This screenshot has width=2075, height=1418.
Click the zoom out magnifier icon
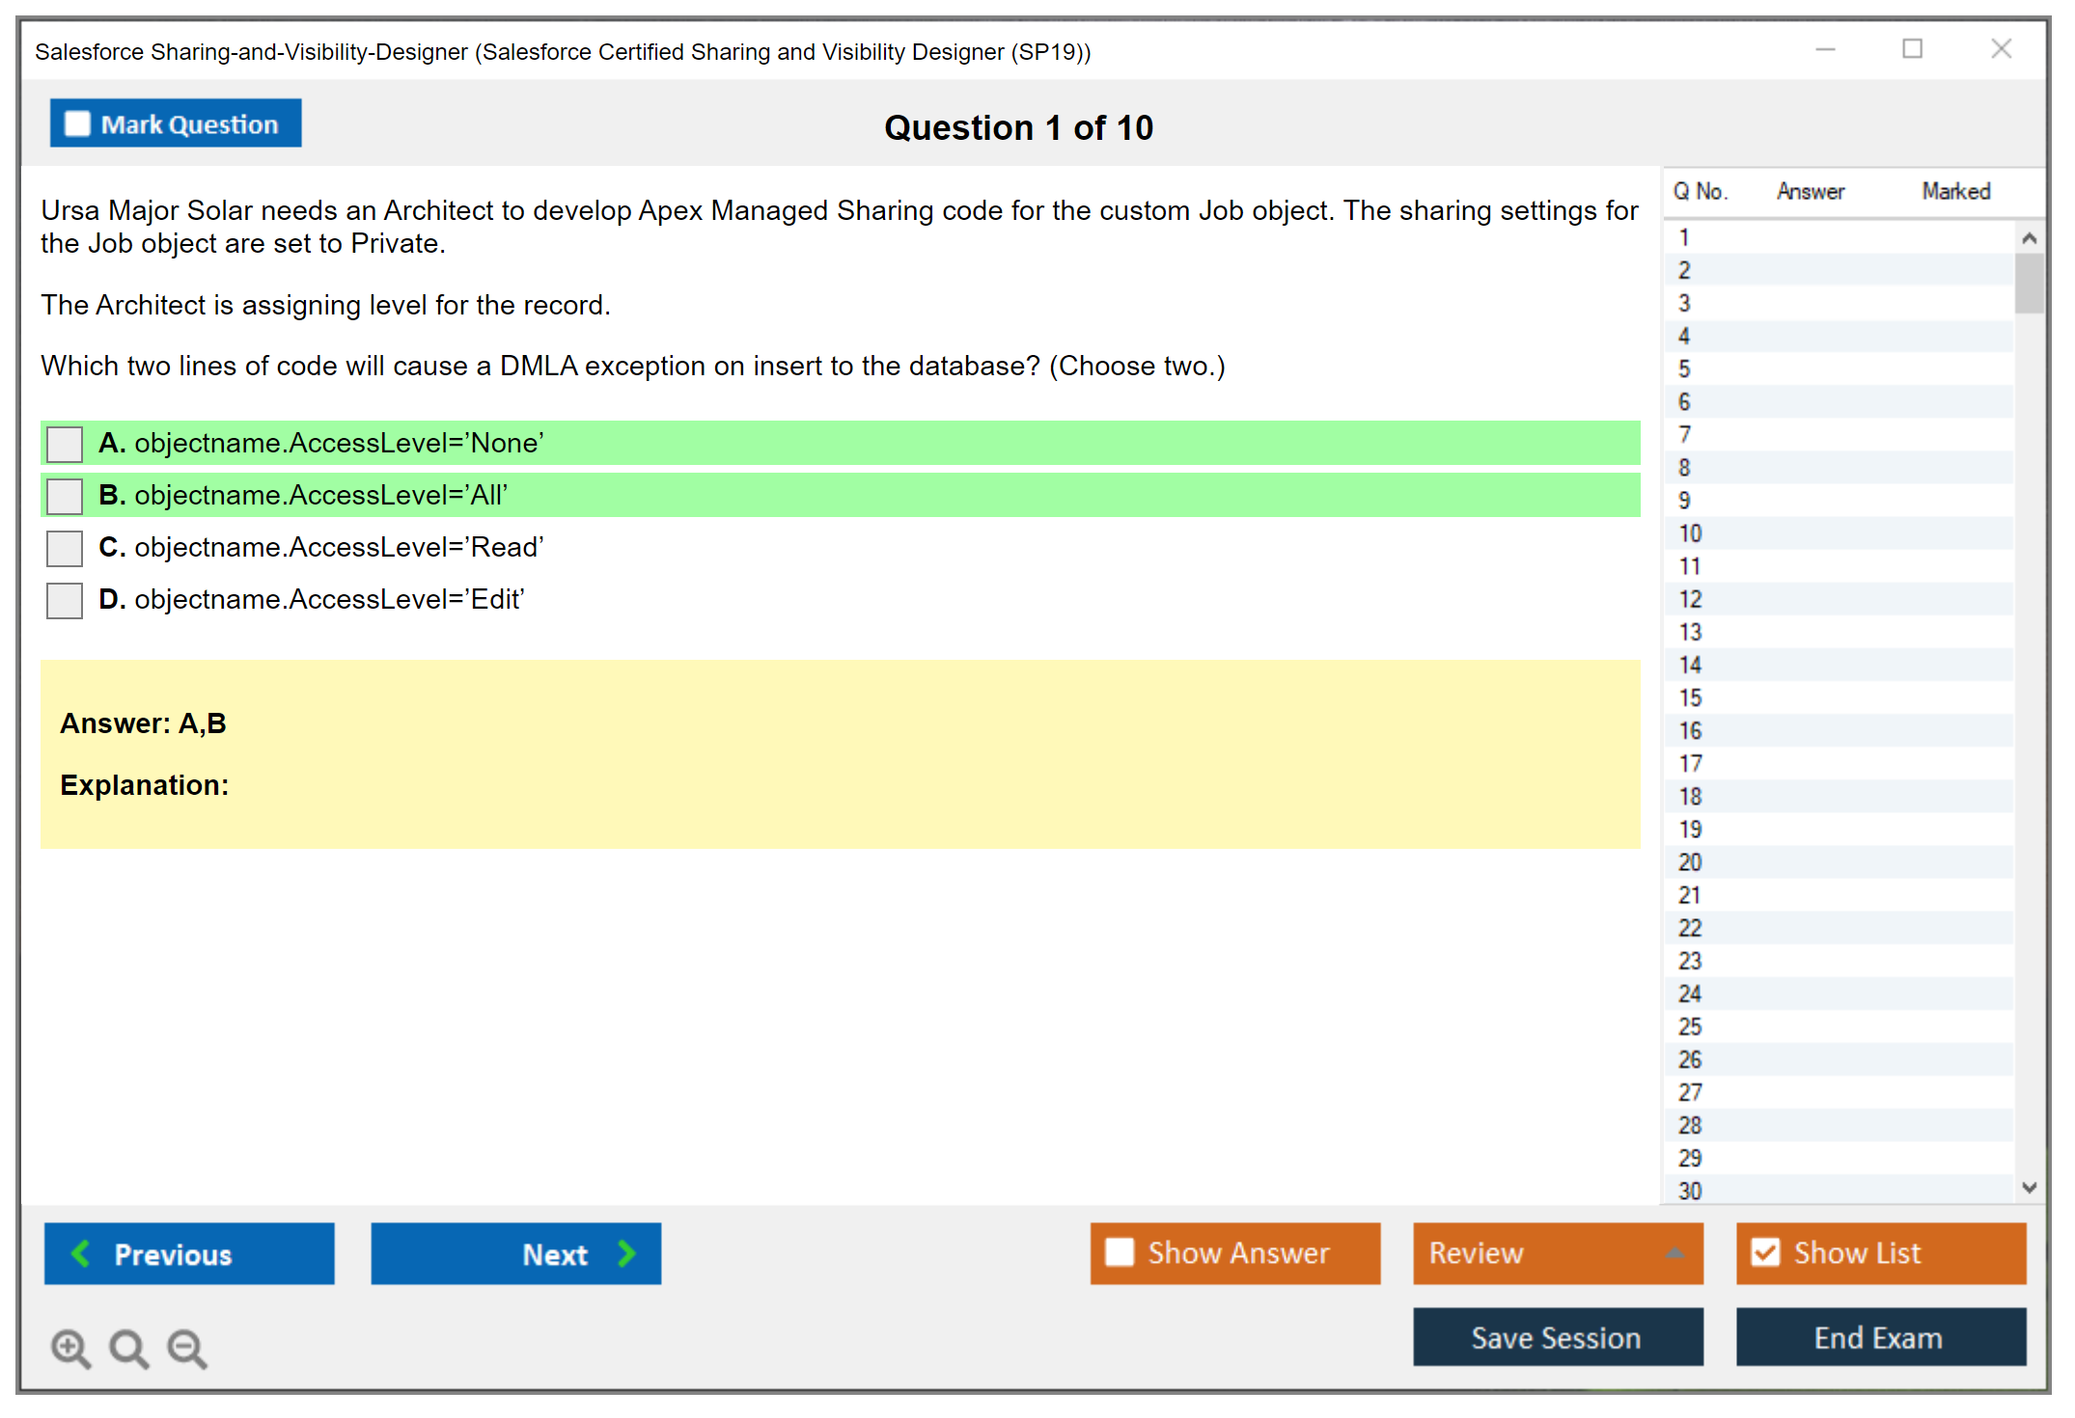tap(186, 1348)
